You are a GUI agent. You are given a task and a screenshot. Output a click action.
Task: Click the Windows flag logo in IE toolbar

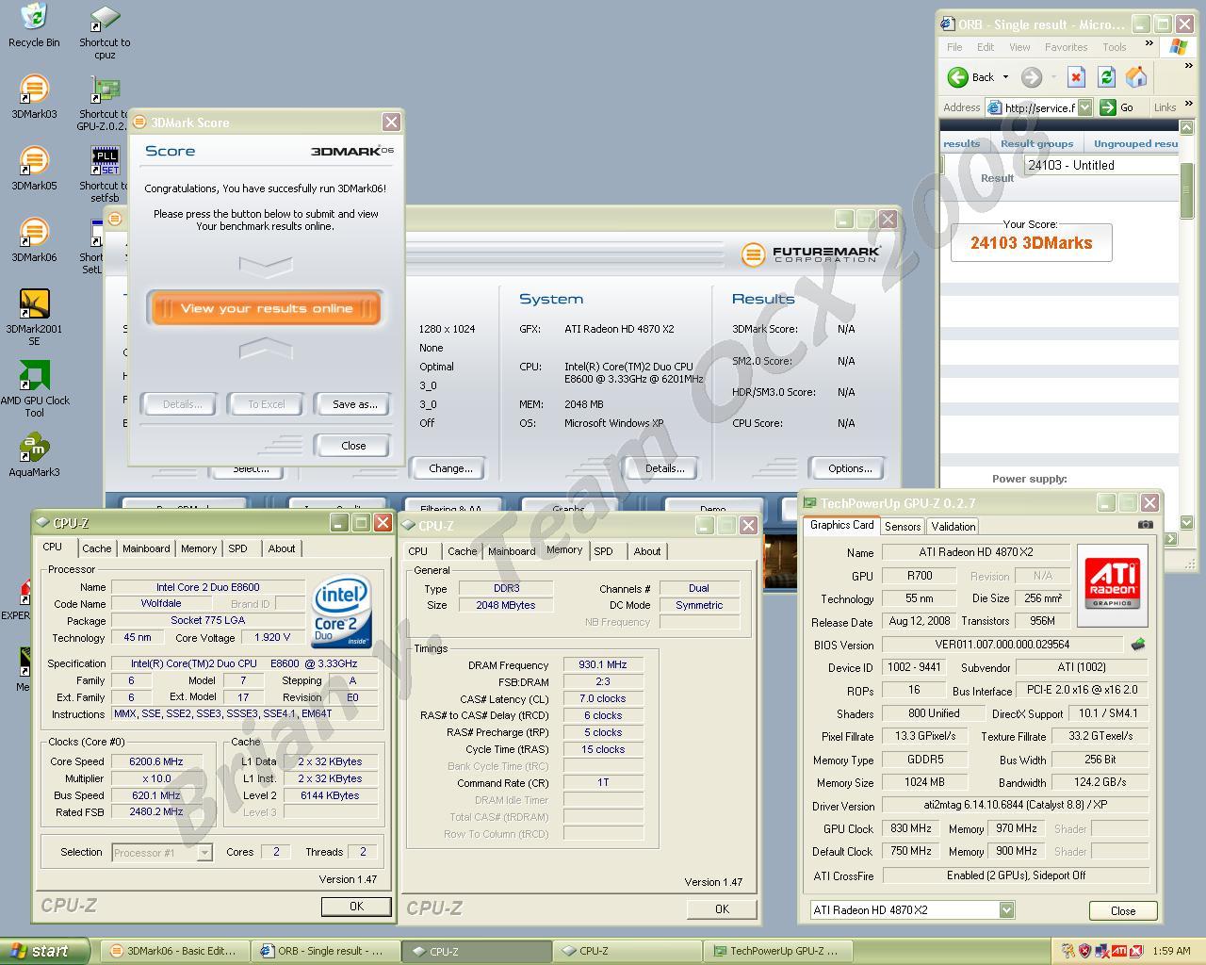[1178, 46]
